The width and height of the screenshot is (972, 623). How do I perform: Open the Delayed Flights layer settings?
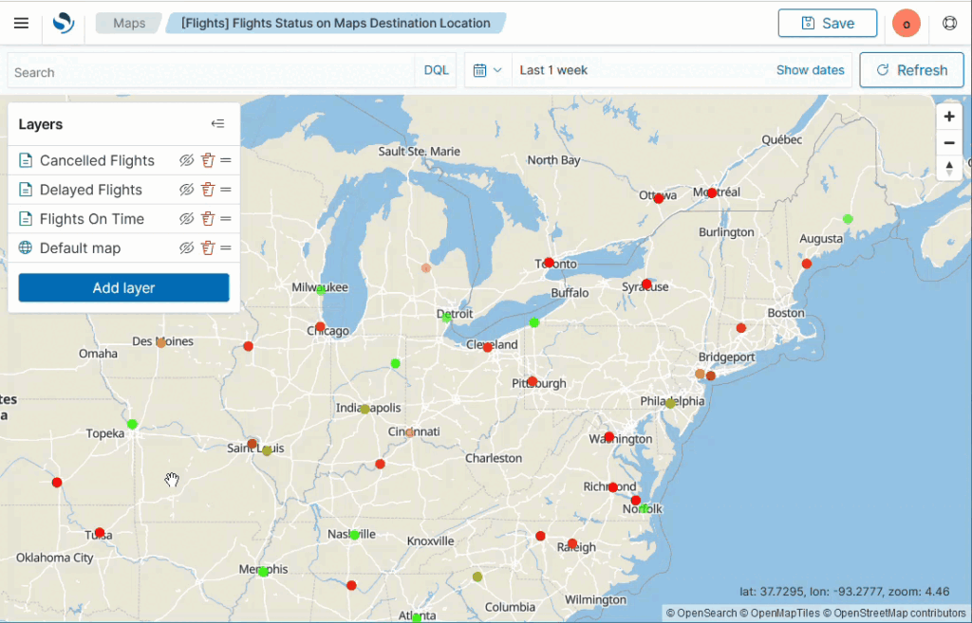tap(91, 190)
